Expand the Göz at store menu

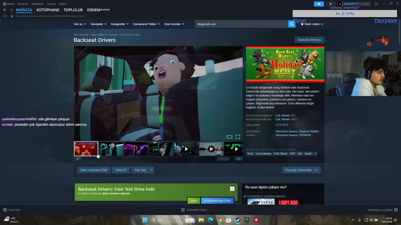[x=80, y=24]
